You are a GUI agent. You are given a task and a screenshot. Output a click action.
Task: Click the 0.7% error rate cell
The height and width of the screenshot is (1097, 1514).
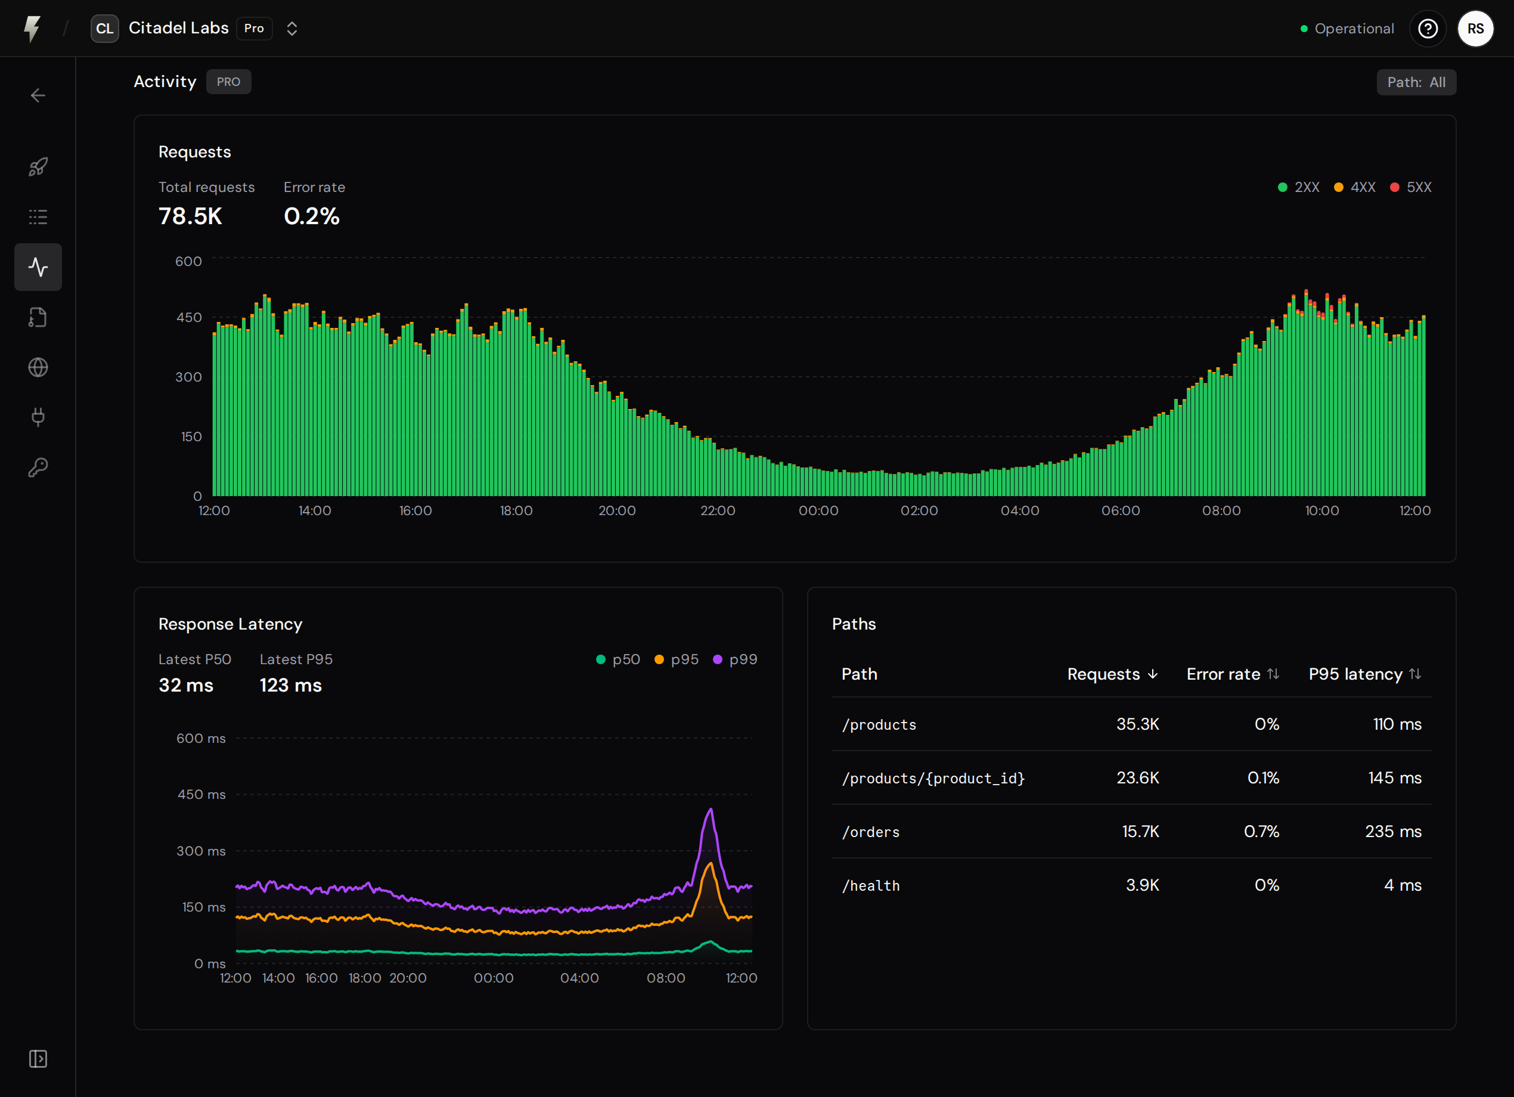click(x=1262, y=832)
